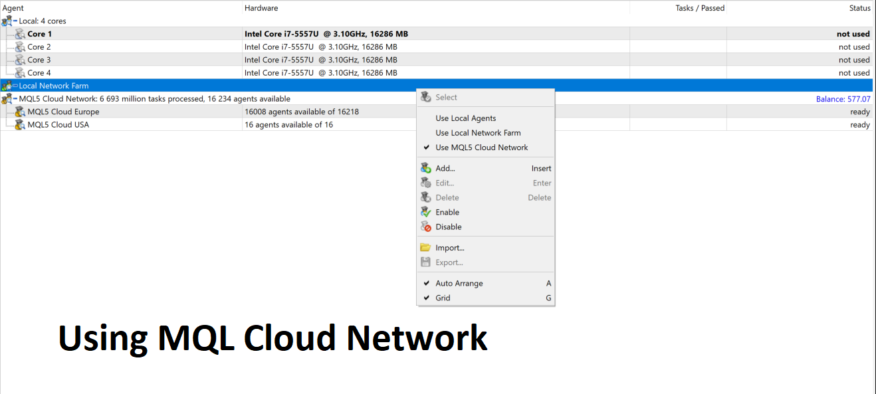Click the Core 1 agent icon
876x394 pixels.
pyautogui.click(x=20, y=34)
